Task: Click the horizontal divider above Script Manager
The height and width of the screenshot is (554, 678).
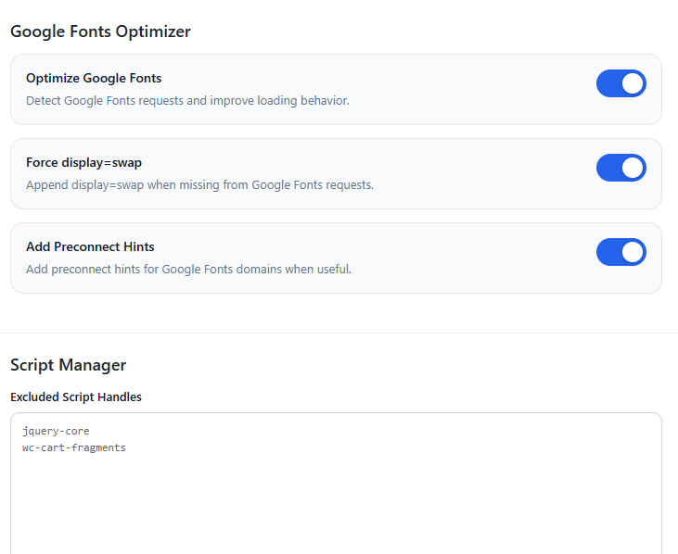Action: click(x=339, y=333)
